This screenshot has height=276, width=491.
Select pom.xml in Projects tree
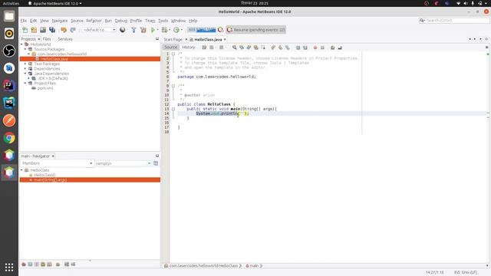(45, 88)
